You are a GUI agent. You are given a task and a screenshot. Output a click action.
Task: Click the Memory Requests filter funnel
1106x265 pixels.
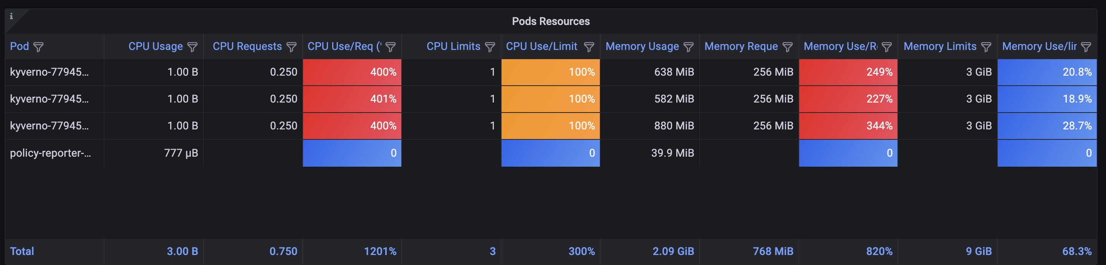coord(787,47)
